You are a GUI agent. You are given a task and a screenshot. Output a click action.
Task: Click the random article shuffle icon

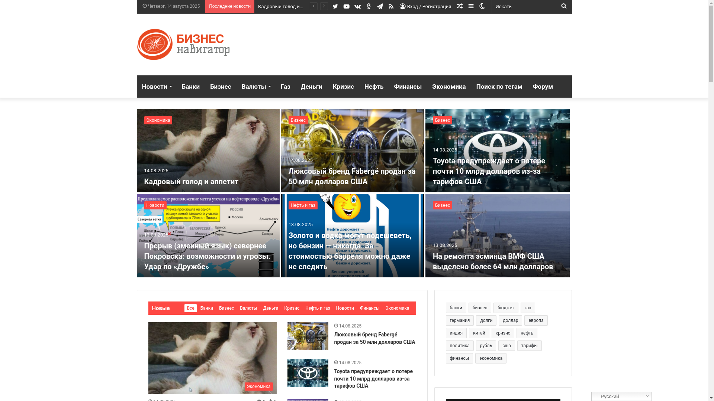click(460, 6)
